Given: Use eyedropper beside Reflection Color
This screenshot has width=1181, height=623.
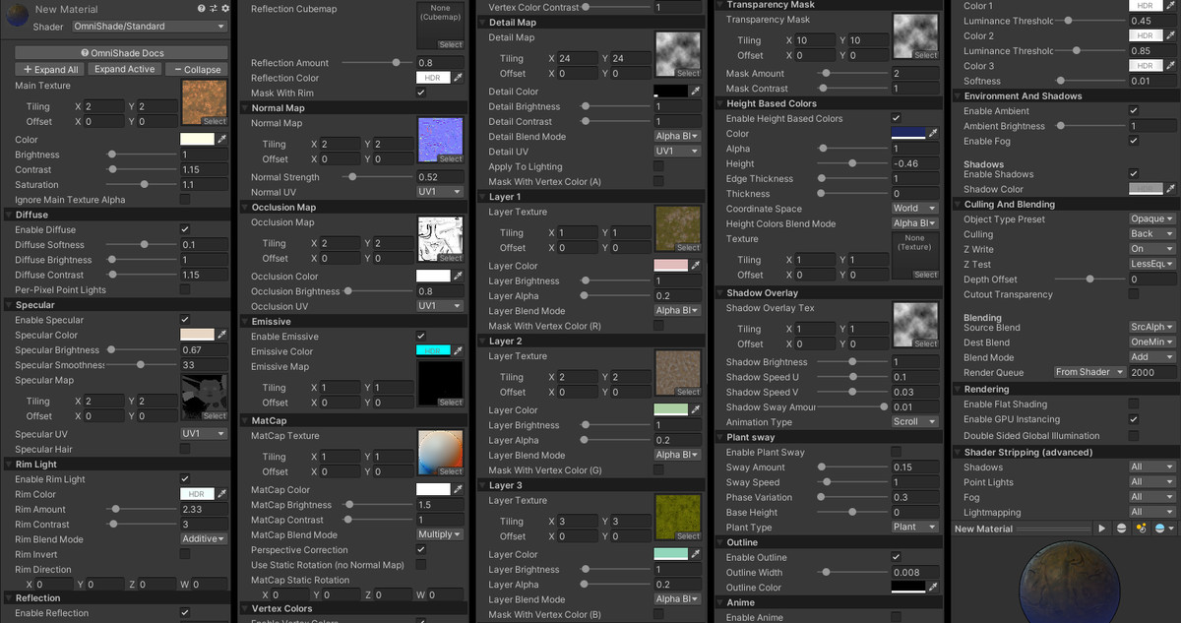Looking at the screenshot, I should pyautogui.click(x=458, y=78).
